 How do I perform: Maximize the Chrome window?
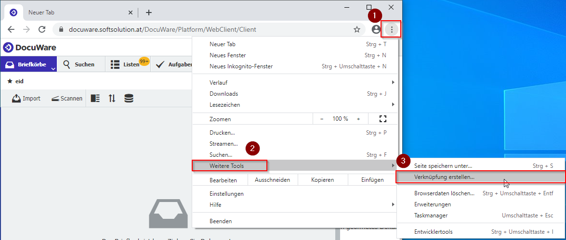pos(369,7)
